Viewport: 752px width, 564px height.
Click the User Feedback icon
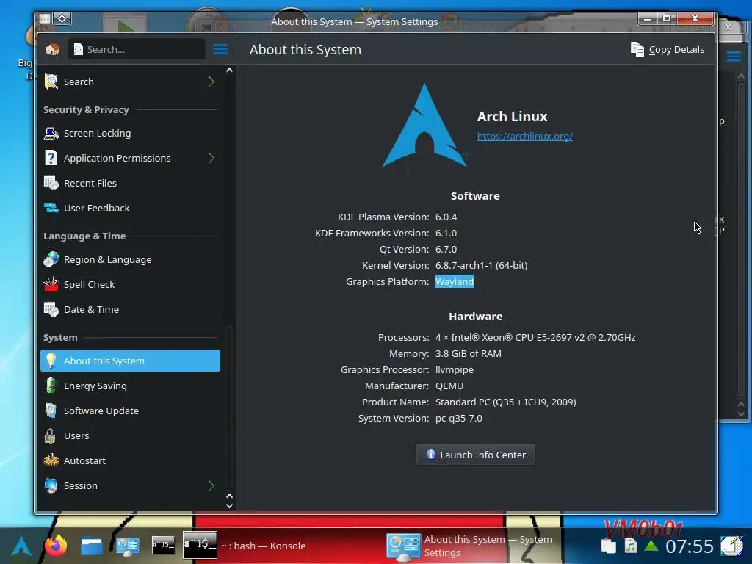click(x=51, y=208)
